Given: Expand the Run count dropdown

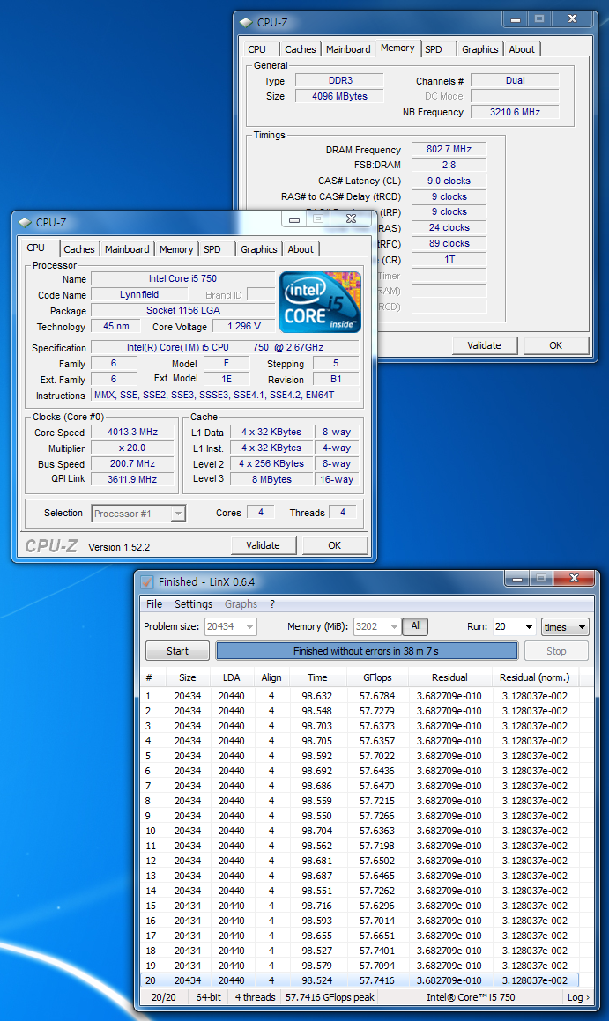Looking at the screenshot, I should coord(529,627).
